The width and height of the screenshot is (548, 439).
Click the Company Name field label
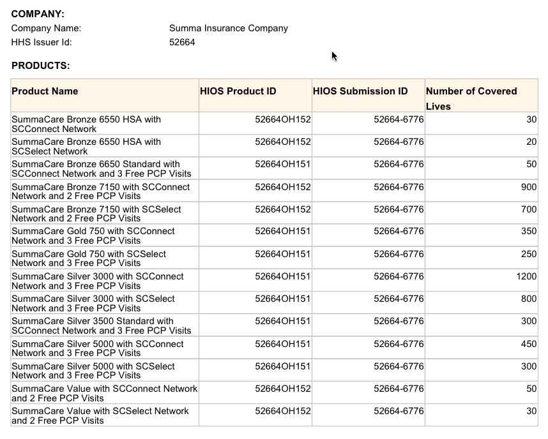click(x=46, y=28)
